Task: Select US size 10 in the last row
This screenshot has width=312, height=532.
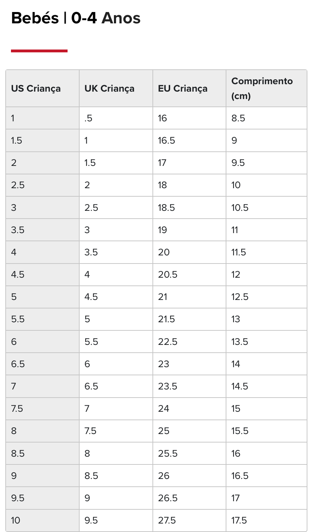Action: (16, 520)
